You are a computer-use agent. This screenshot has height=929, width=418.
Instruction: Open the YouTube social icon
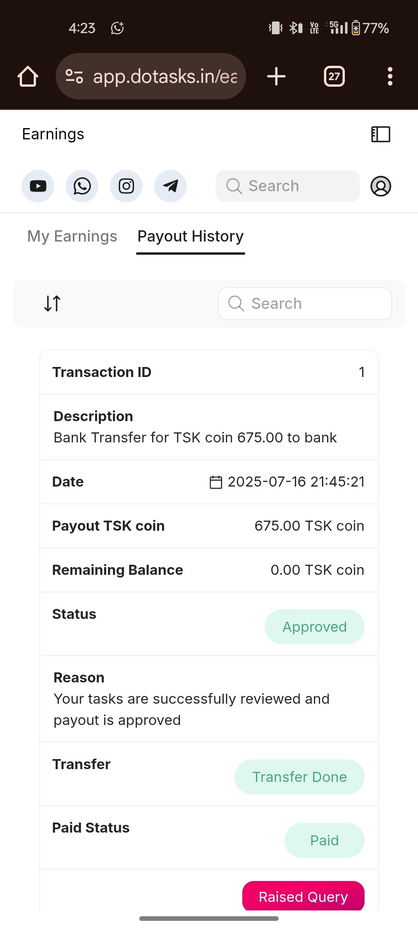[38, 186]
